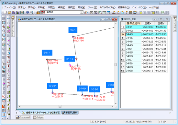Screen dimensions: 178x125
Task: Open the 筆界点 layer dropdown arrow
Action: click(x=82, y=12)
